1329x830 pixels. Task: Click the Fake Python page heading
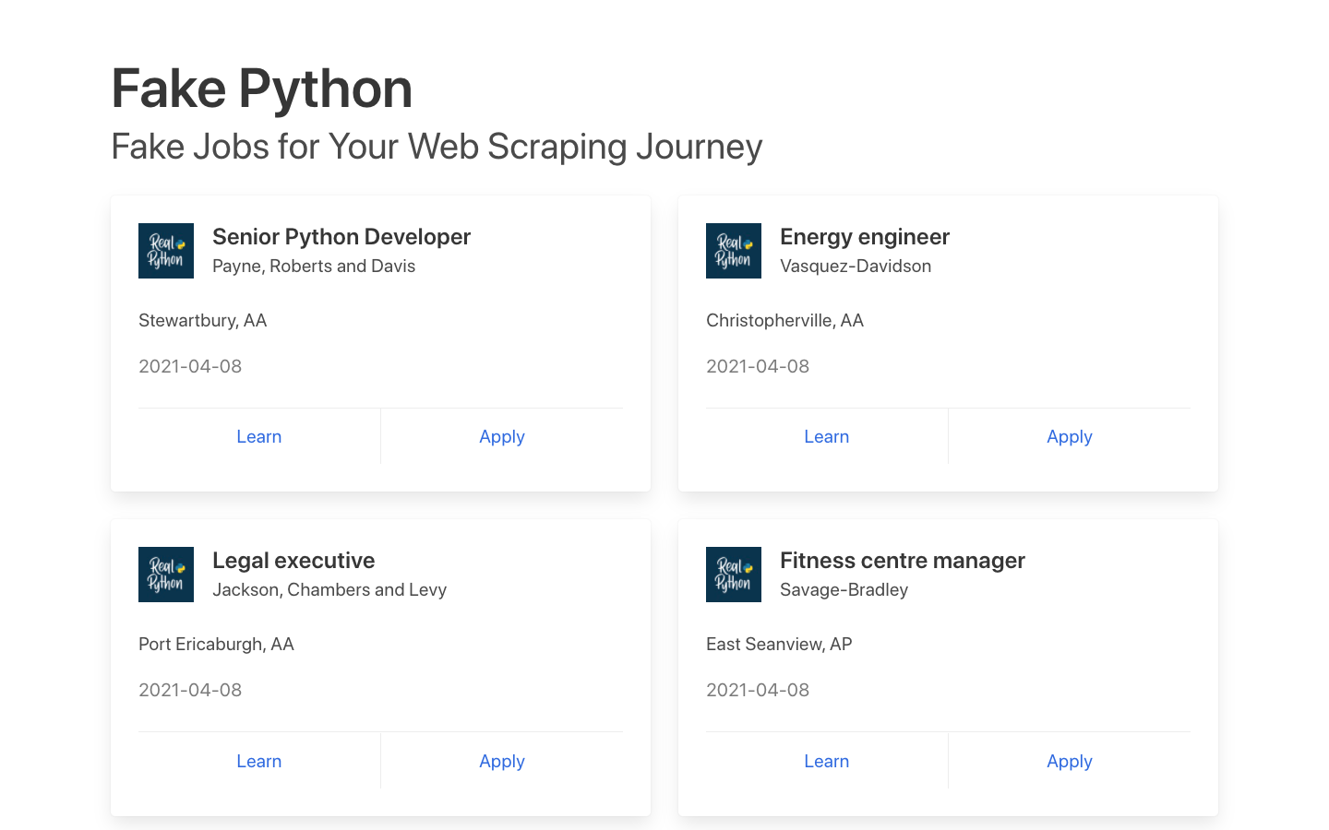coord(261,88)
